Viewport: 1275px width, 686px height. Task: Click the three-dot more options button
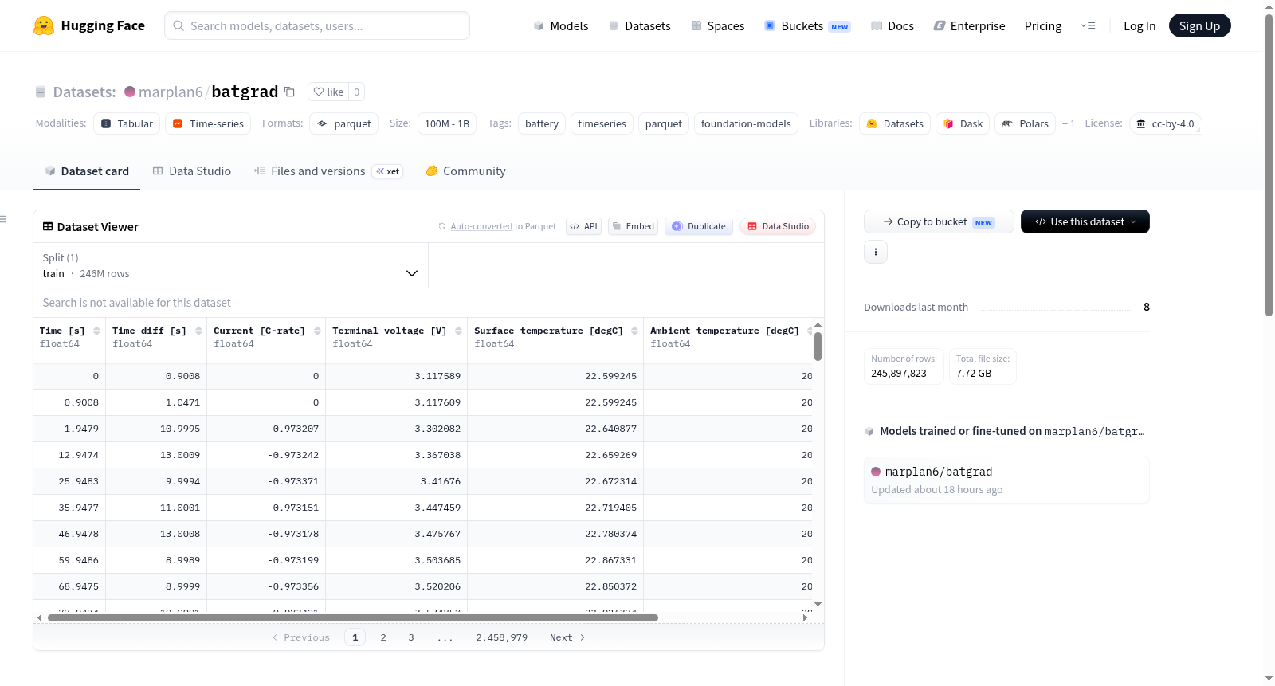click(876, 252)
